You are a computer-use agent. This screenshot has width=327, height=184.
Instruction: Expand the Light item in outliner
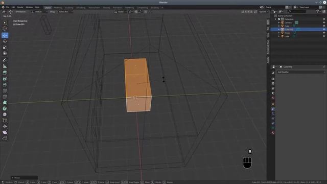point(279,36)
